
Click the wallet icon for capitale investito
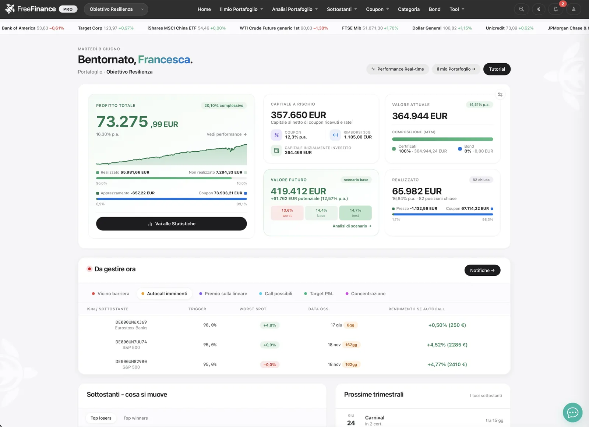(x=276, y=151)
